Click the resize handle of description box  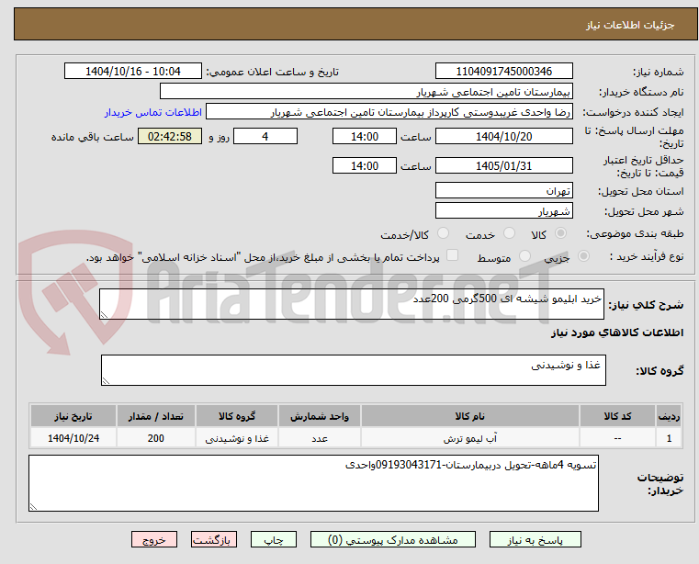tap(104, 315)
